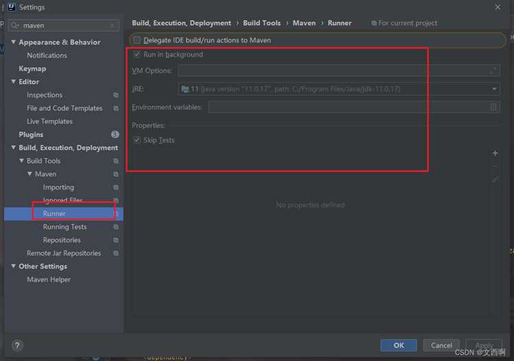Click project-level icon beside Remote Jar Repositories
Image resolution: width=514 pixels, height=361 pixels.
click(116, 253)
